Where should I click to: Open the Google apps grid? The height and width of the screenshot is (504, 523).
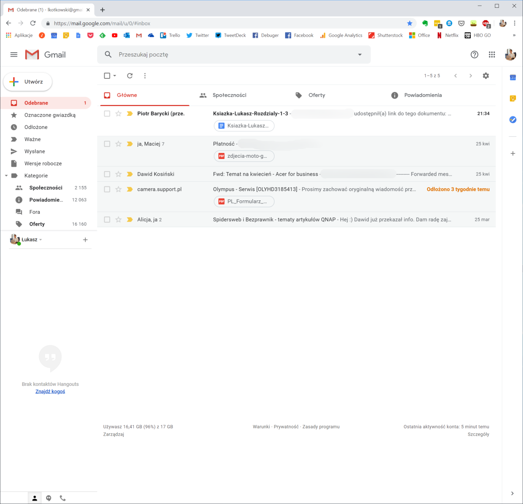point(492,54)
